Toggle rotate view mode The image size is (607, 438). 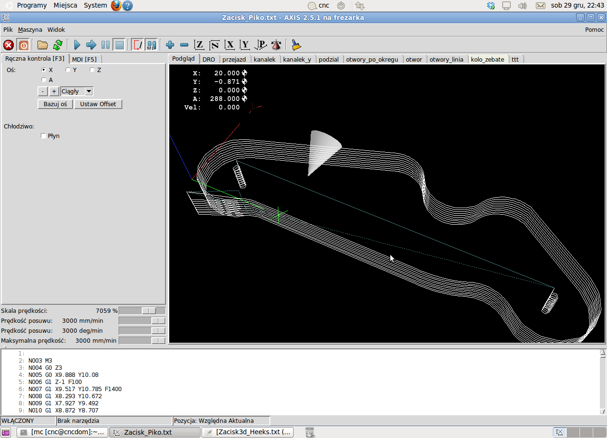point(276,45)
